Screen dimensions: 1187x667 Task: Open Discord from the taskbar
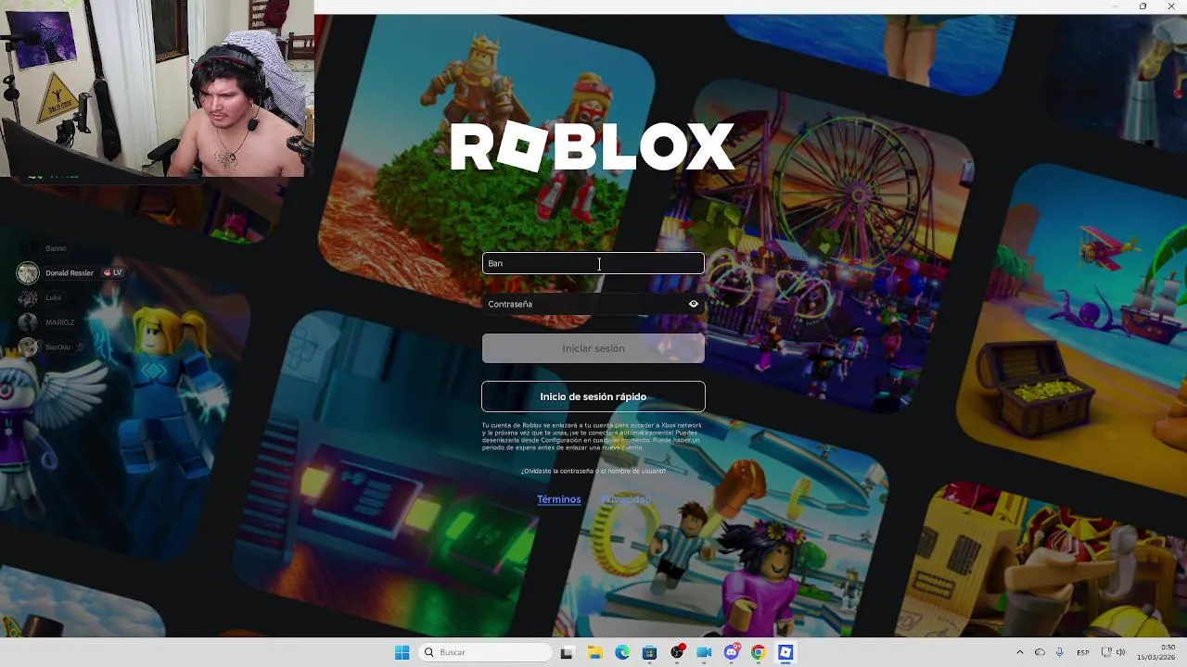pyautogui.click(x=732, y=652)
